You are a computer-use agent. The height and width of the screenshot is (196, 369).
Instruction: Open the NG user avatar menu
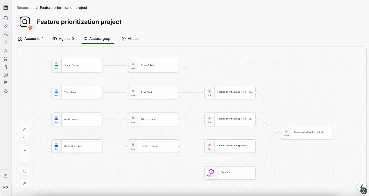5,187
